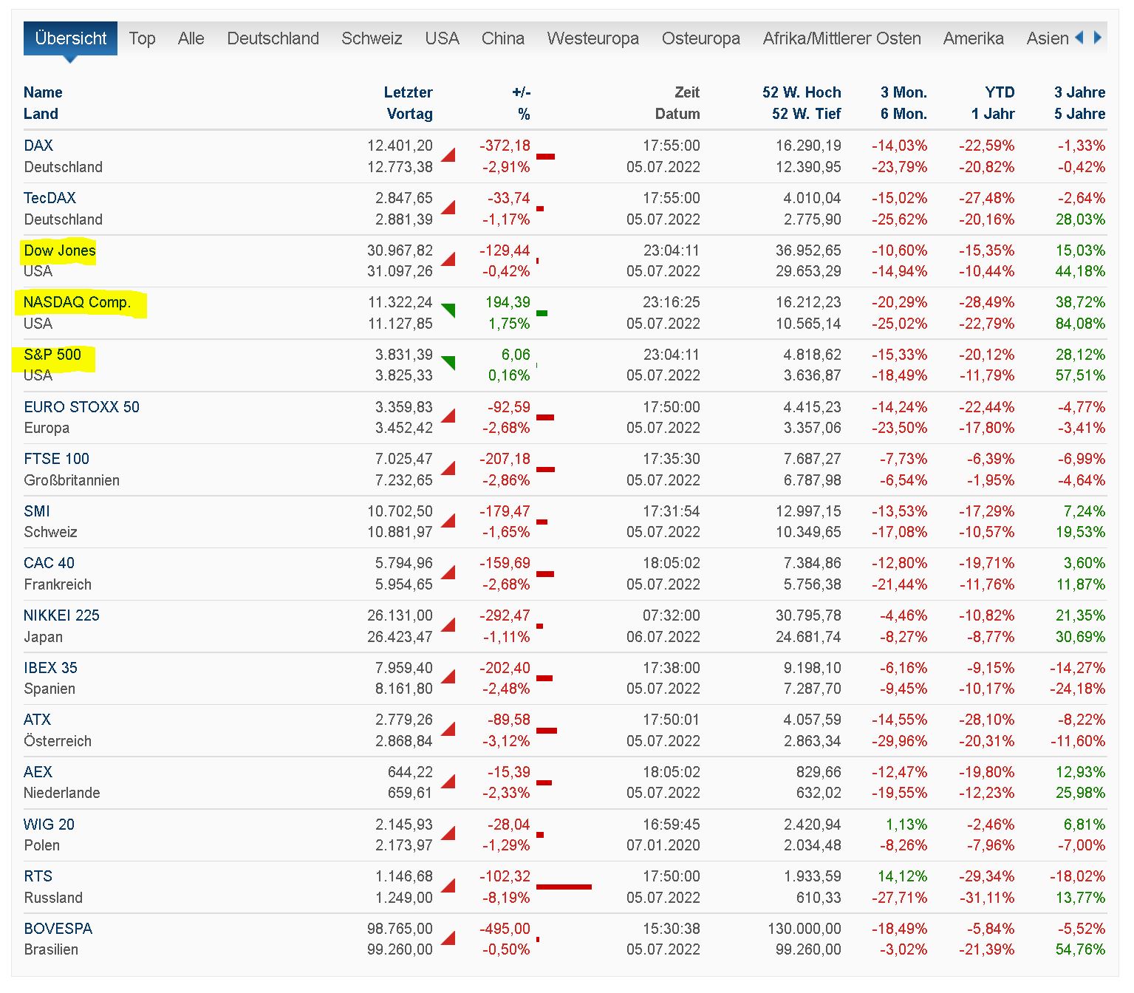Open the SMI index link
This screenshot has height=993, width=1134.
click(x=37, y=511)
